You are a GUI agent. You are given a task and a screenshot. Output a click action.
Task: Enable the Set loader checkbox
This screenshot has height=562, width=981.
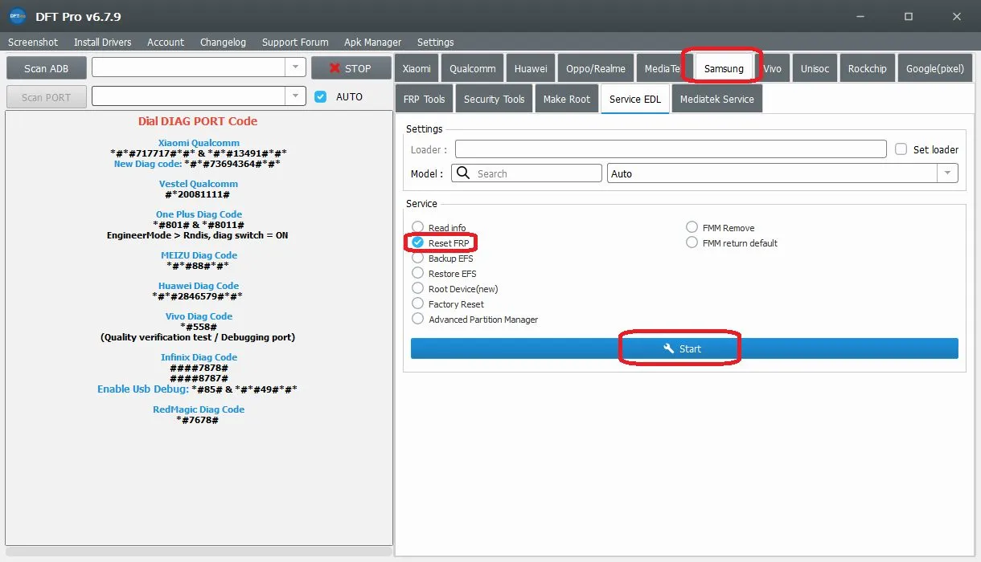tap(901, 149)
